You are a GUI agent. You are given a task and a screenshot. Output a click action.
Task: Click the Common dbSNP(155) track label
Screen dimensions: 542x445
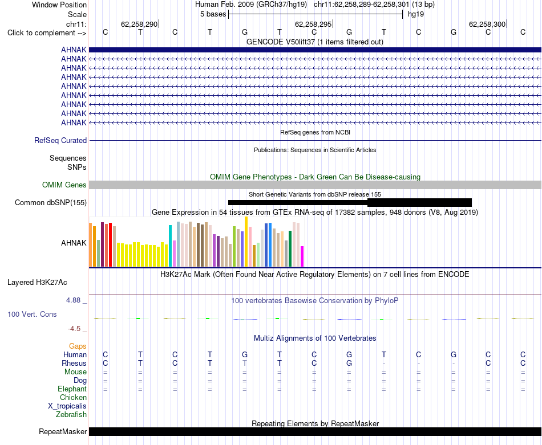51,203
